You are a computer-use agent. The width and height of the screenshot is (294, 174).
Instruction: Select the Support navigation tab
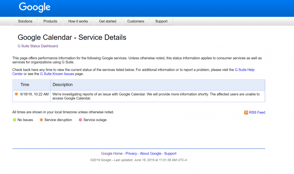point(161,21)
